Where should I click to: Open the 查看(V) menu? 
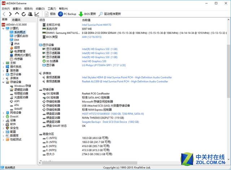tap(17, 9)
